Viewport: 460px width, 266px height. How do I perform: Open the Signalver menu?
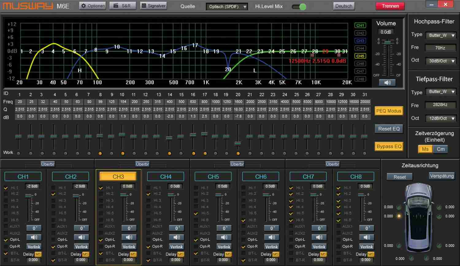[153, 6]
